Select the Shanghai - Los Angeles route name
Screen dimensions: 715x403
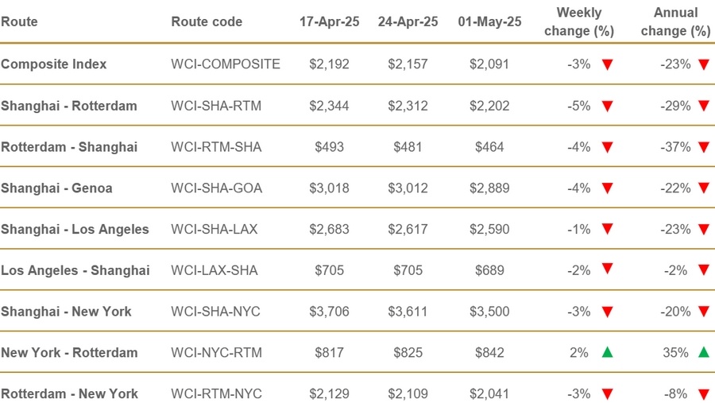pos(75,230)
